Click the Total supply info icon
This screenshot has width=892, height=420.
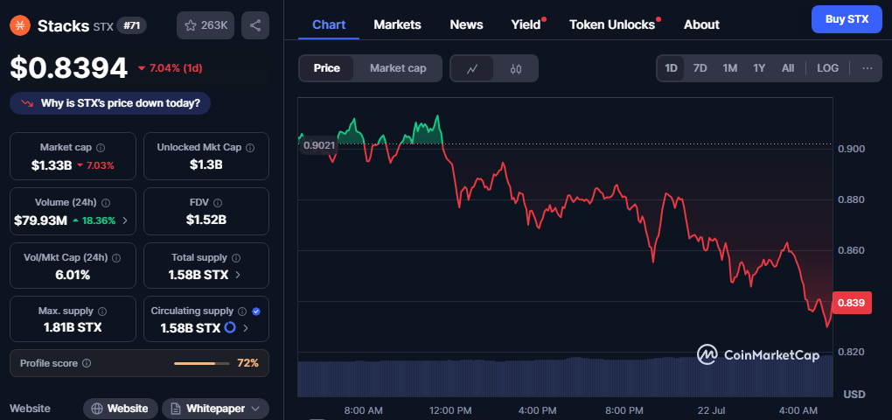click(236, 257)
